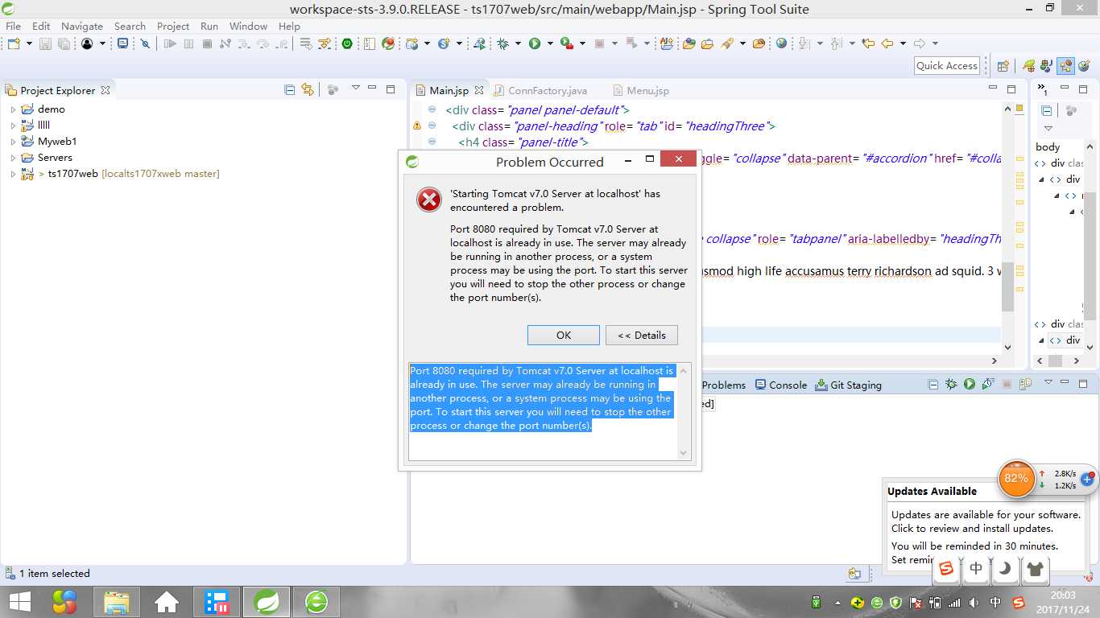Open Project Explorer View Menu triangle
1100x618 pixels.
tap(355, 89)
